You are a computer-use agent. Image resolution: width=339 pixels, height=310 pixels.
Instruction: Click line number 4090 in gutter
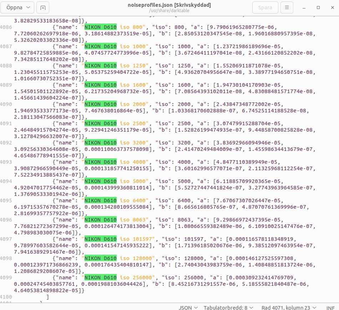(x=6, y=104)
